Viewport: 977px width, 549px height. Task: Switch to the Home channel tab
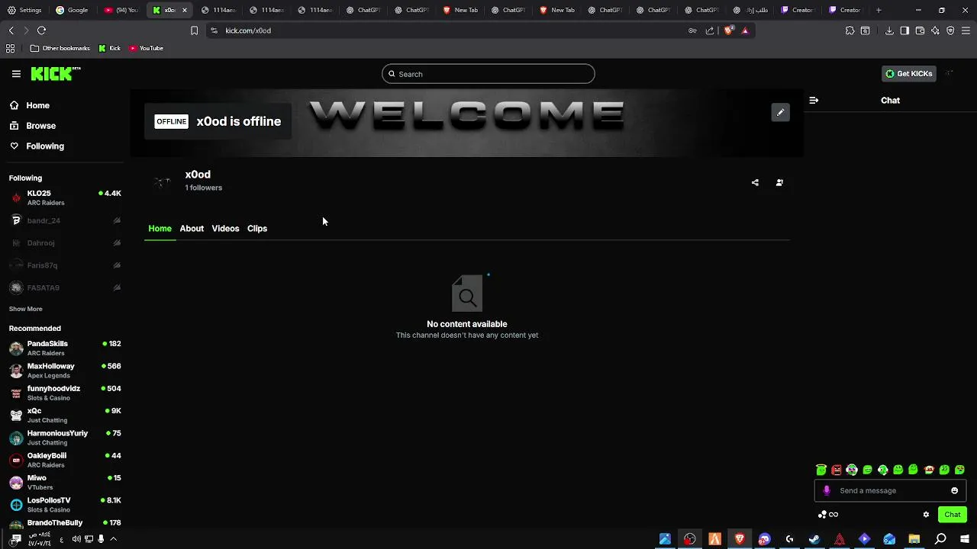pos(160,229)
